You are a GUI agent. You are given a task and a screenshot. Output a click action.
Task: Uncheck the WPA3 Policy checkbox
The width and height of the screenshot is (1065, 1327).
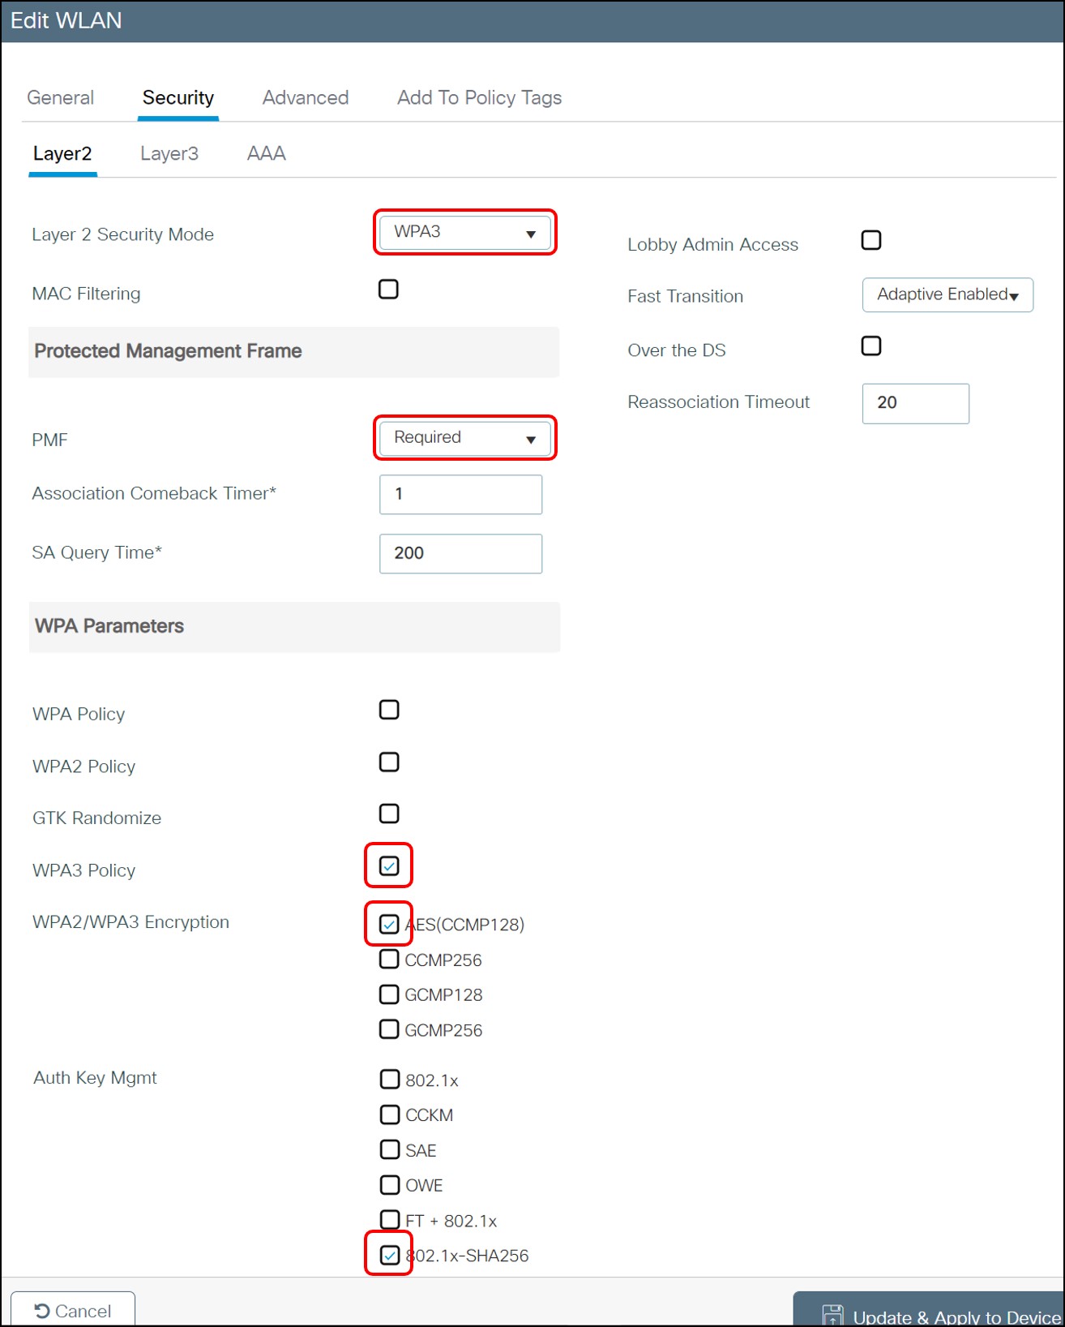coord(389,866)
